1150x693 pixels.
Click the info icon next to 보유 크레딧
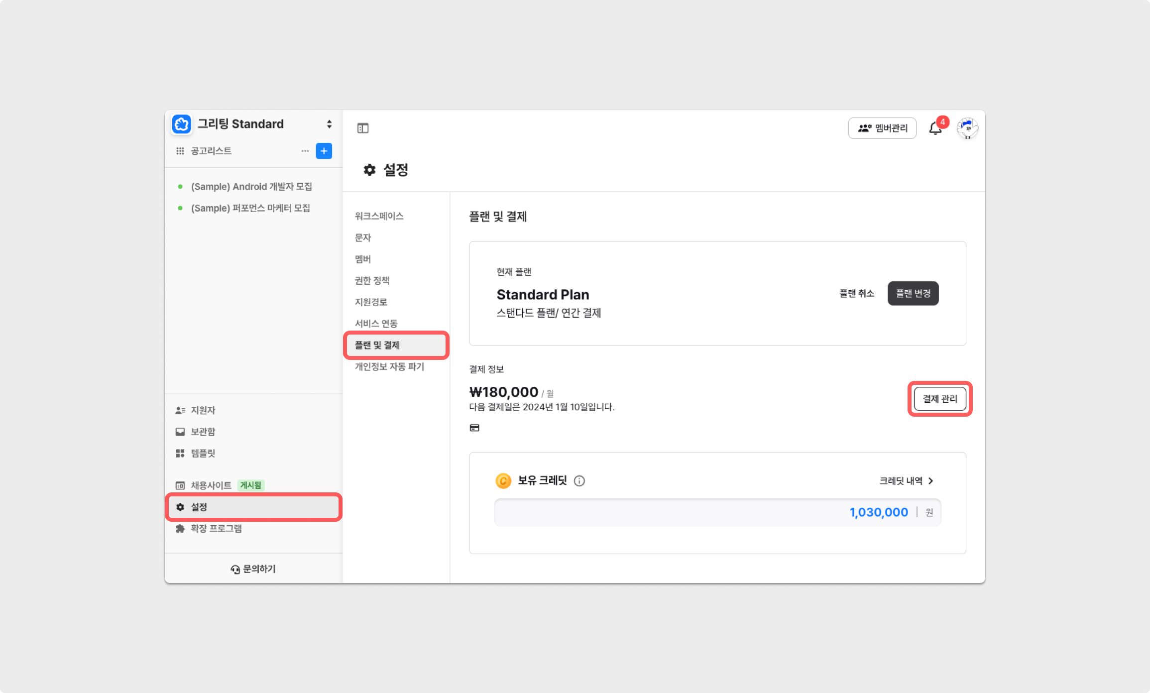(x=579, y=481)
